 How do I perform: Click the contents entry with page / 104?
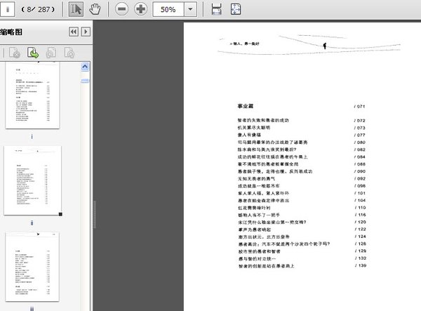pyautogui.click(x=302, y=200)
